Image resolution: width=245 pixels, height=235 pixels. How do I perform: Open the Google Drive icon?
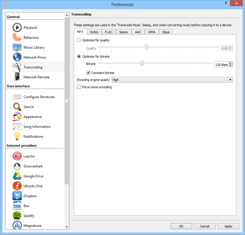(17, 176)
